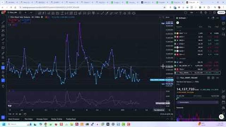226x127 pixels.
Task: Collapse the bottom panel chevron
Action: (168, 119)
